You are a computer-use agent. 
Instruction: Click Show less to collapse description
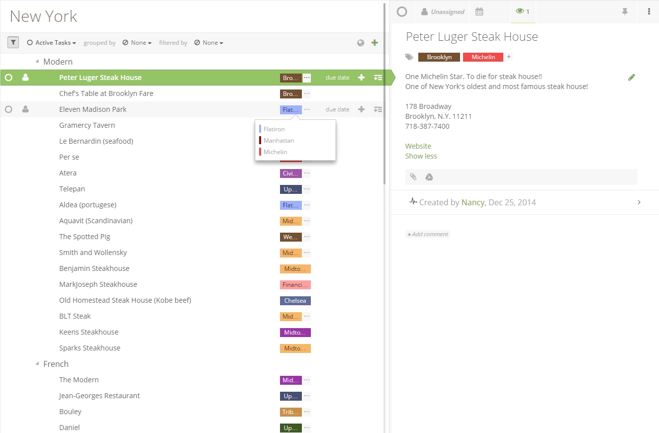[421, 156]
